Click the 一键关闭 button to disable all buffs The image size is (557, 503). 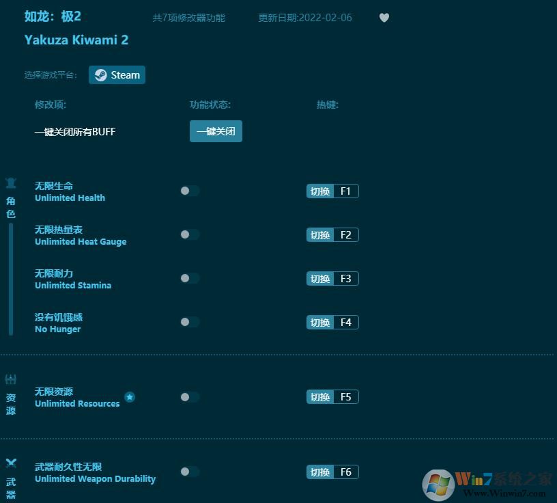point(216,131)
